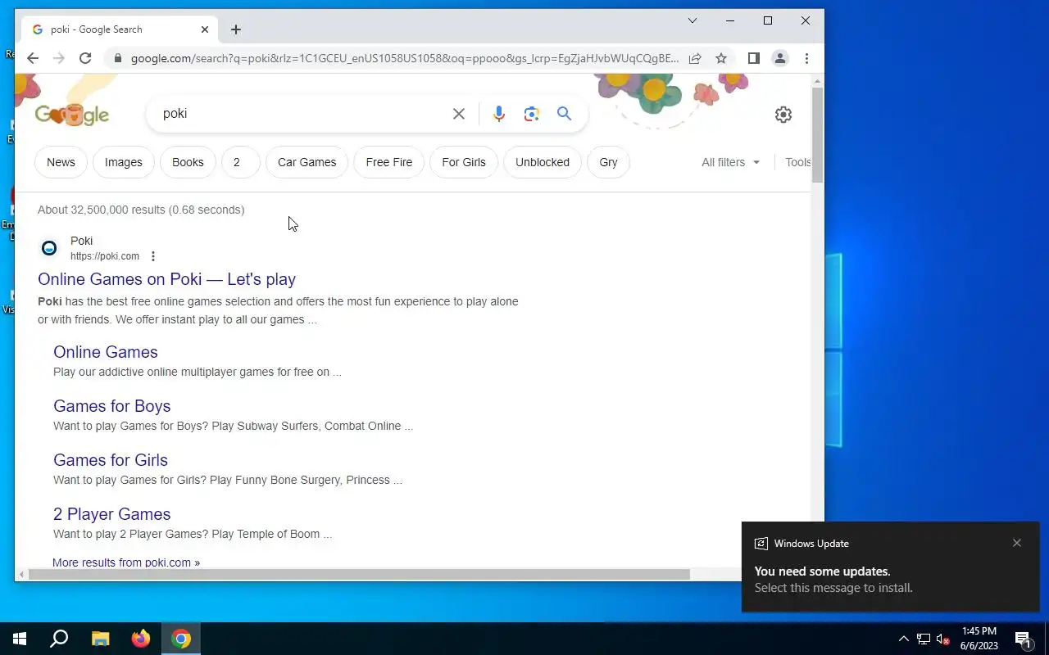Open the Windows Start menu
Screen dimensions: 1049x655
coord(20,639)
